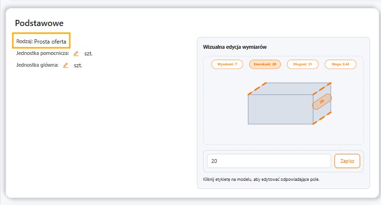Viewport: 381px width, 205px height.
Task: Click the Jednostka główna label text
Action: click(37, 65)
